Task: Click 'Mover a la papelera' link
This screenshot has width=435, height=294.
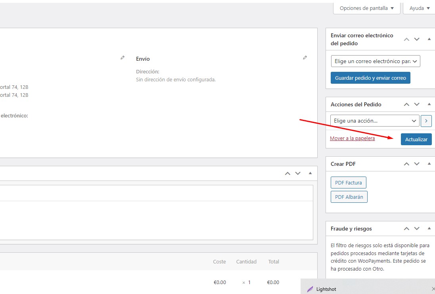Action: tap(352, 138)
